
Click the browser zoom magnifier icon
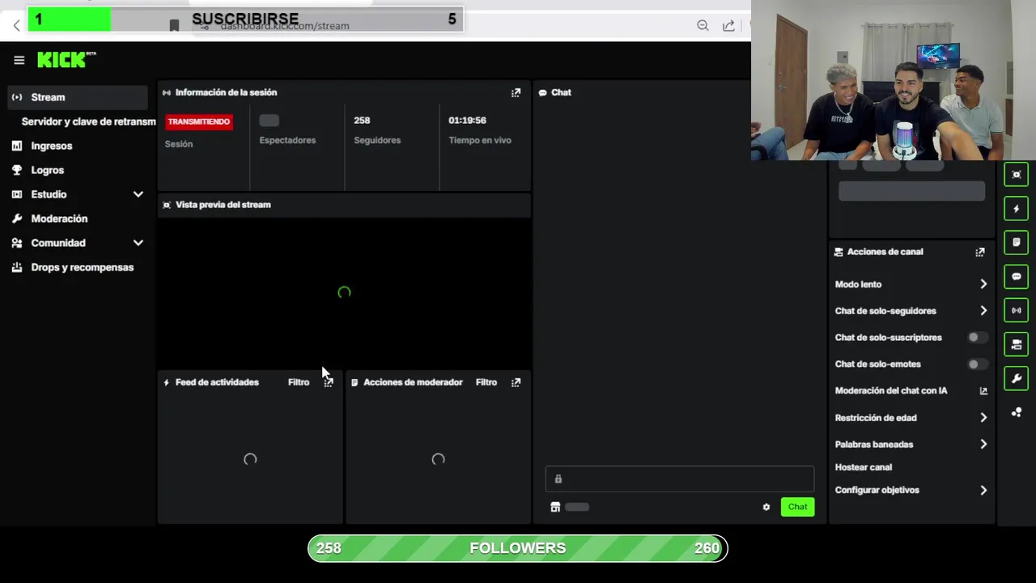coord(703,26)
